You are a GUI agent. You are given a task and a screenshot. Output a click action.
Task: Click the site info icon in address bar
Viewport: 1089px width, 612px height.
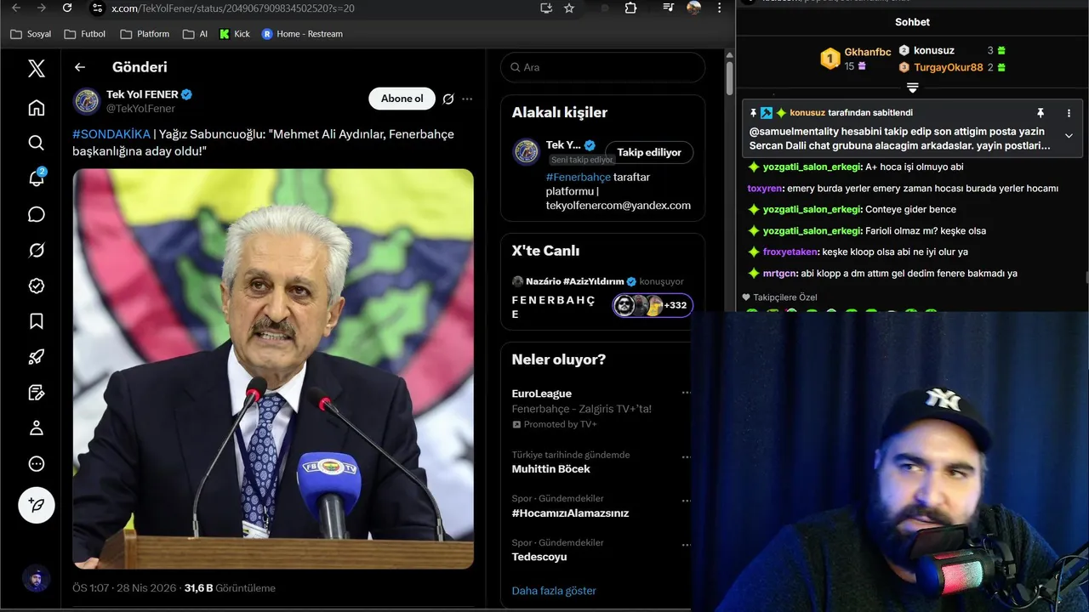[x=97, y=8]
